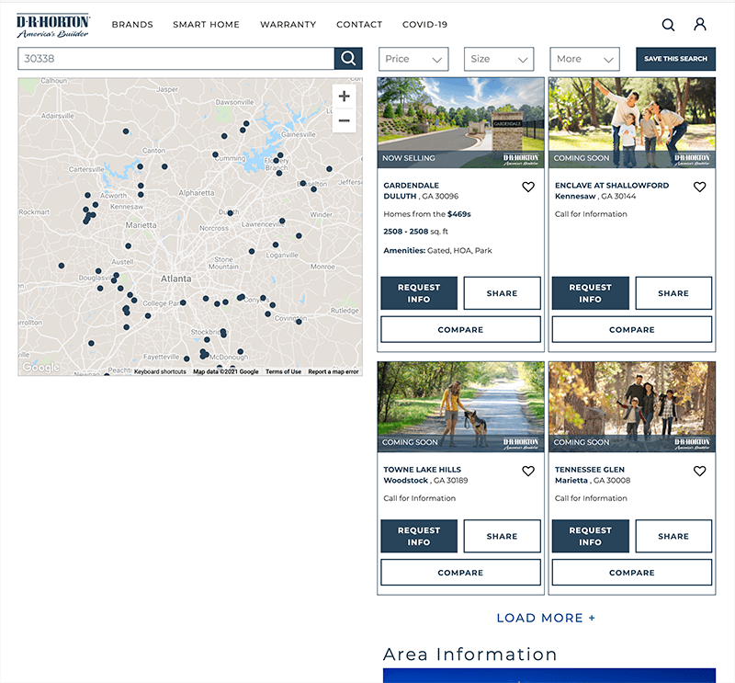Click the D.R. Horton logo
The width and height of the screenshot is (735, 683).
(53, 26)
